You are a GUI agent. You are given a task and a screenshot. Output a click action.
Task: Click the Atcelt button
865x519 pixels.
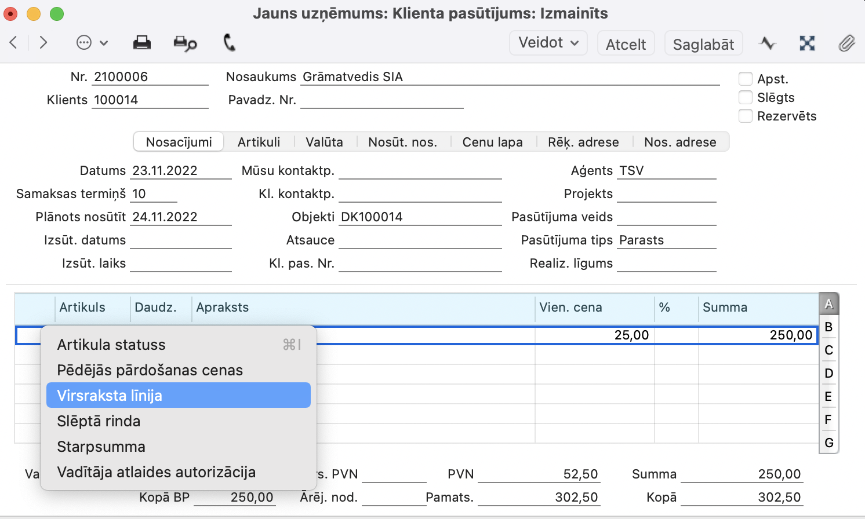pos(626,44)
